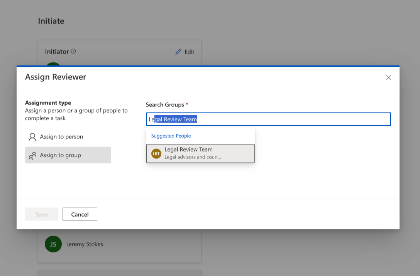Click the LRT avatar in the suggestion
The height and width of the screenshot is (276, 420).
pos(156,153)
